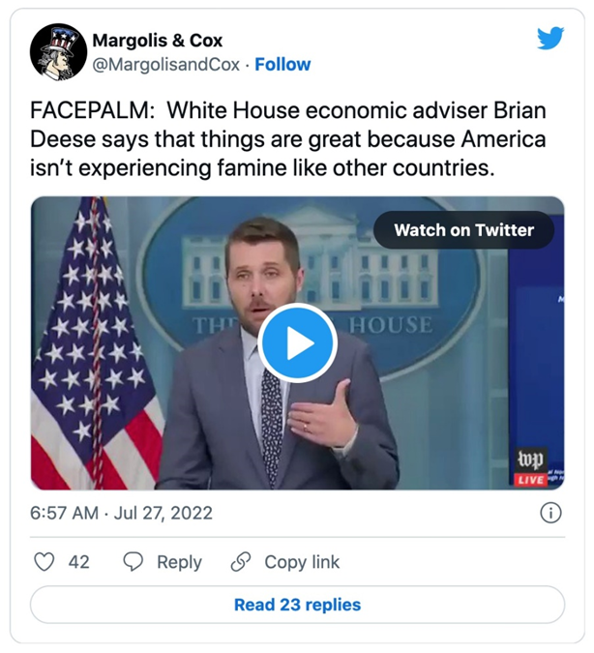Like the tweet with the heart icon
Image resolution: width=594 pixels, height=653 pixels.
click(45, 562)
